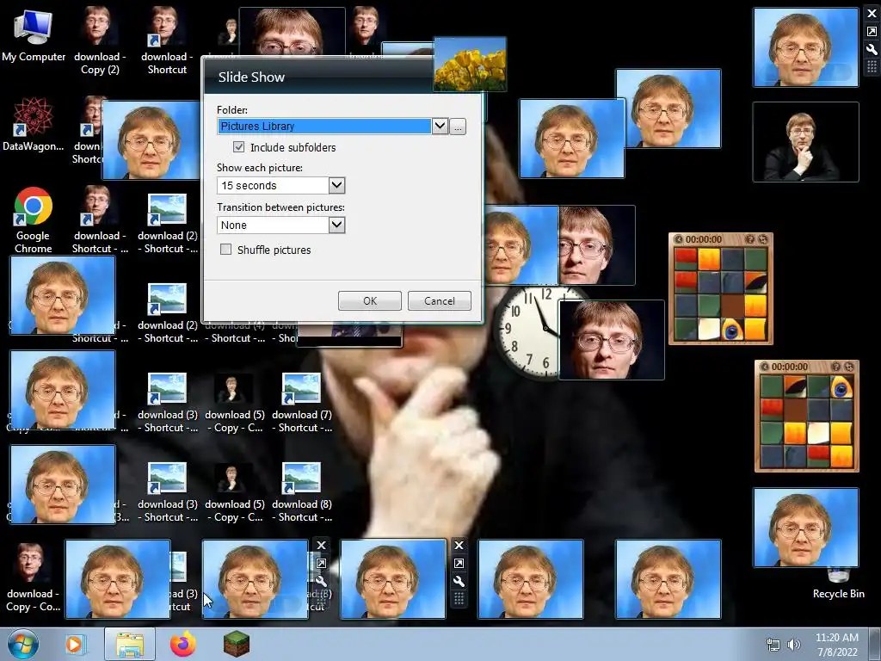Click shuffle icon on the right picture puzzle
This screenshot has width=881, height=661.
pos(848,367)
